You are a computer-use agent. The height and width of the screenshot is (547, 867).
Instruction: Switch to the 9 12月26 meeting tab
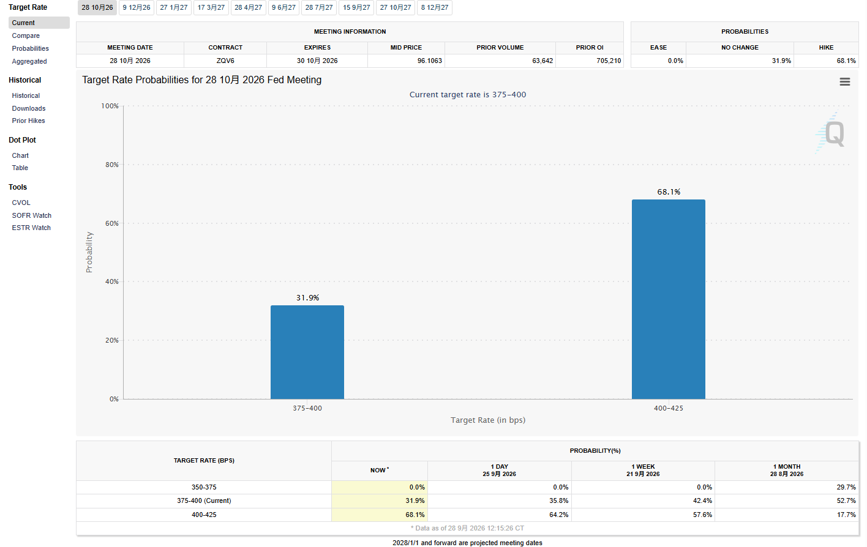(x=137, y=7)
